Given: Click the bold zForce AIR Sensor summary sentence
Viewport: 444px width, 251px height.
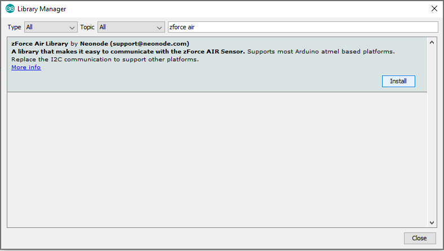Looking at the screenshot, I should click(128, 52).
